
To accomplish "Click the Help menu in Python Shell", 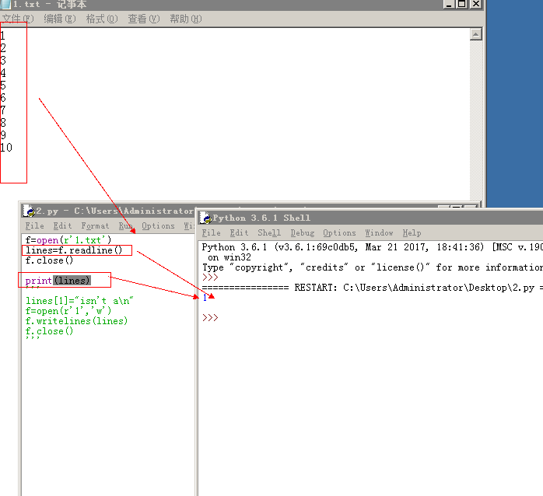I will (412, 233).
